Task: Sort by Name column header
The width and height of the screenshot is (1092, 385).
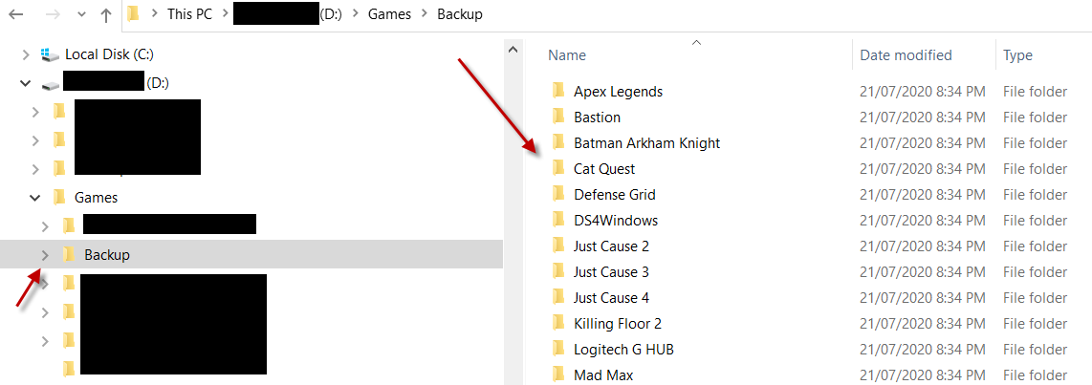Action: [567, 55]
